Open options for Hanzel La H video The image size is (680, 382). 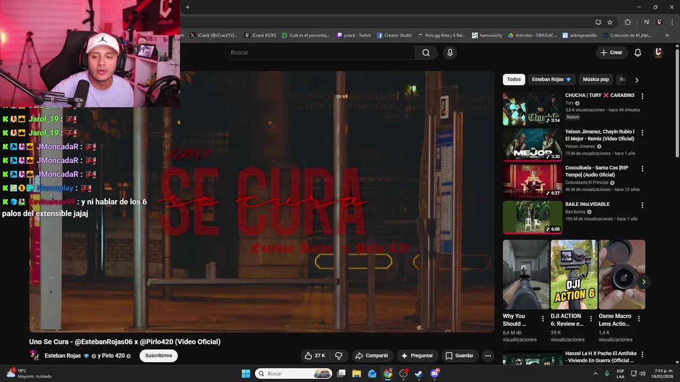pos(642,354)
